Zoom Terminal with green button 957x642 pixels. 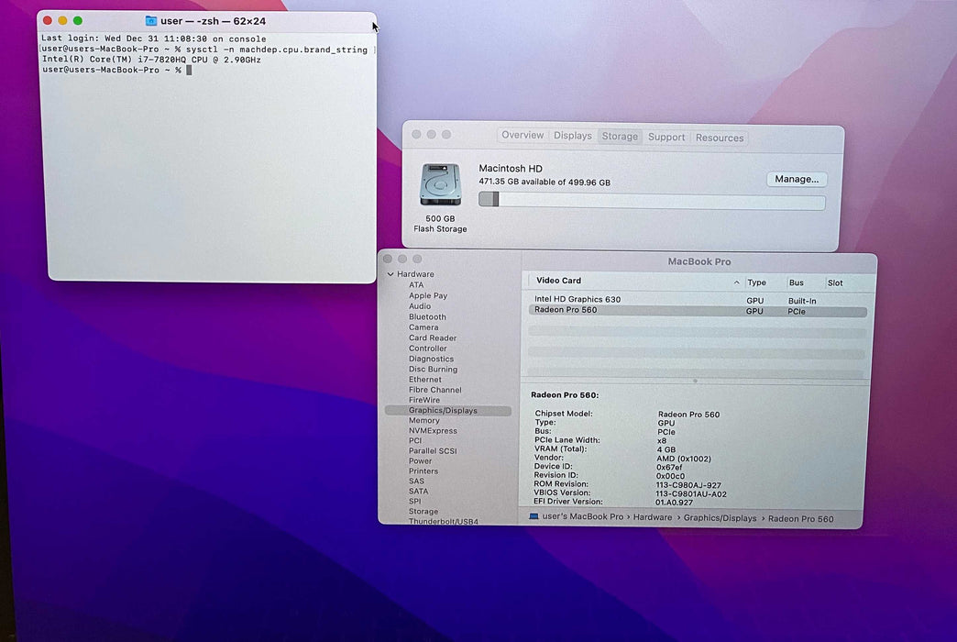coord(78,20)
